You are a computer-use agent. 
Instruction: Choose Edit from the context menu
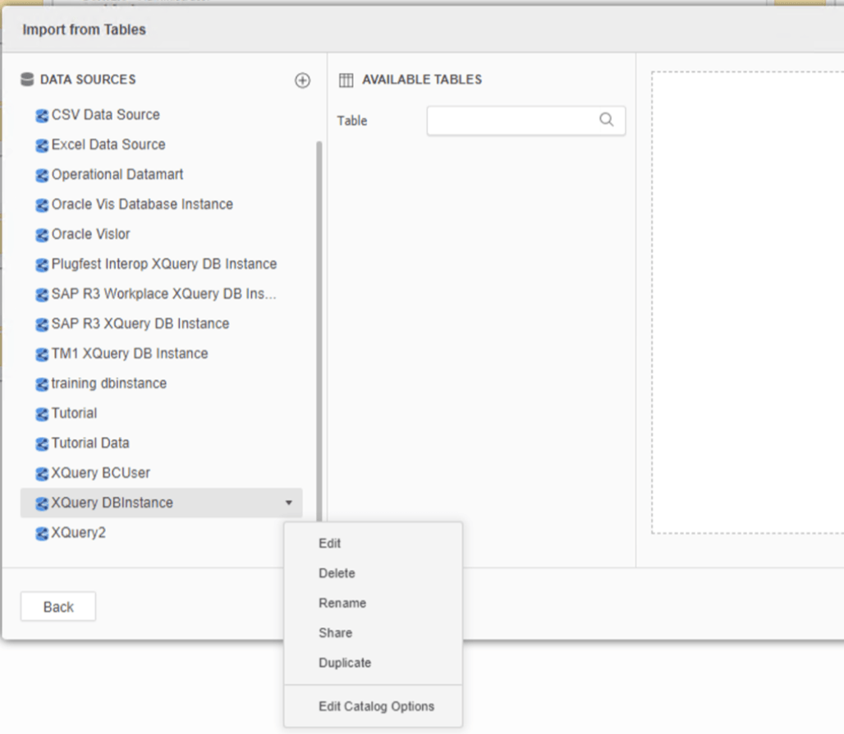tap(330, 544)
